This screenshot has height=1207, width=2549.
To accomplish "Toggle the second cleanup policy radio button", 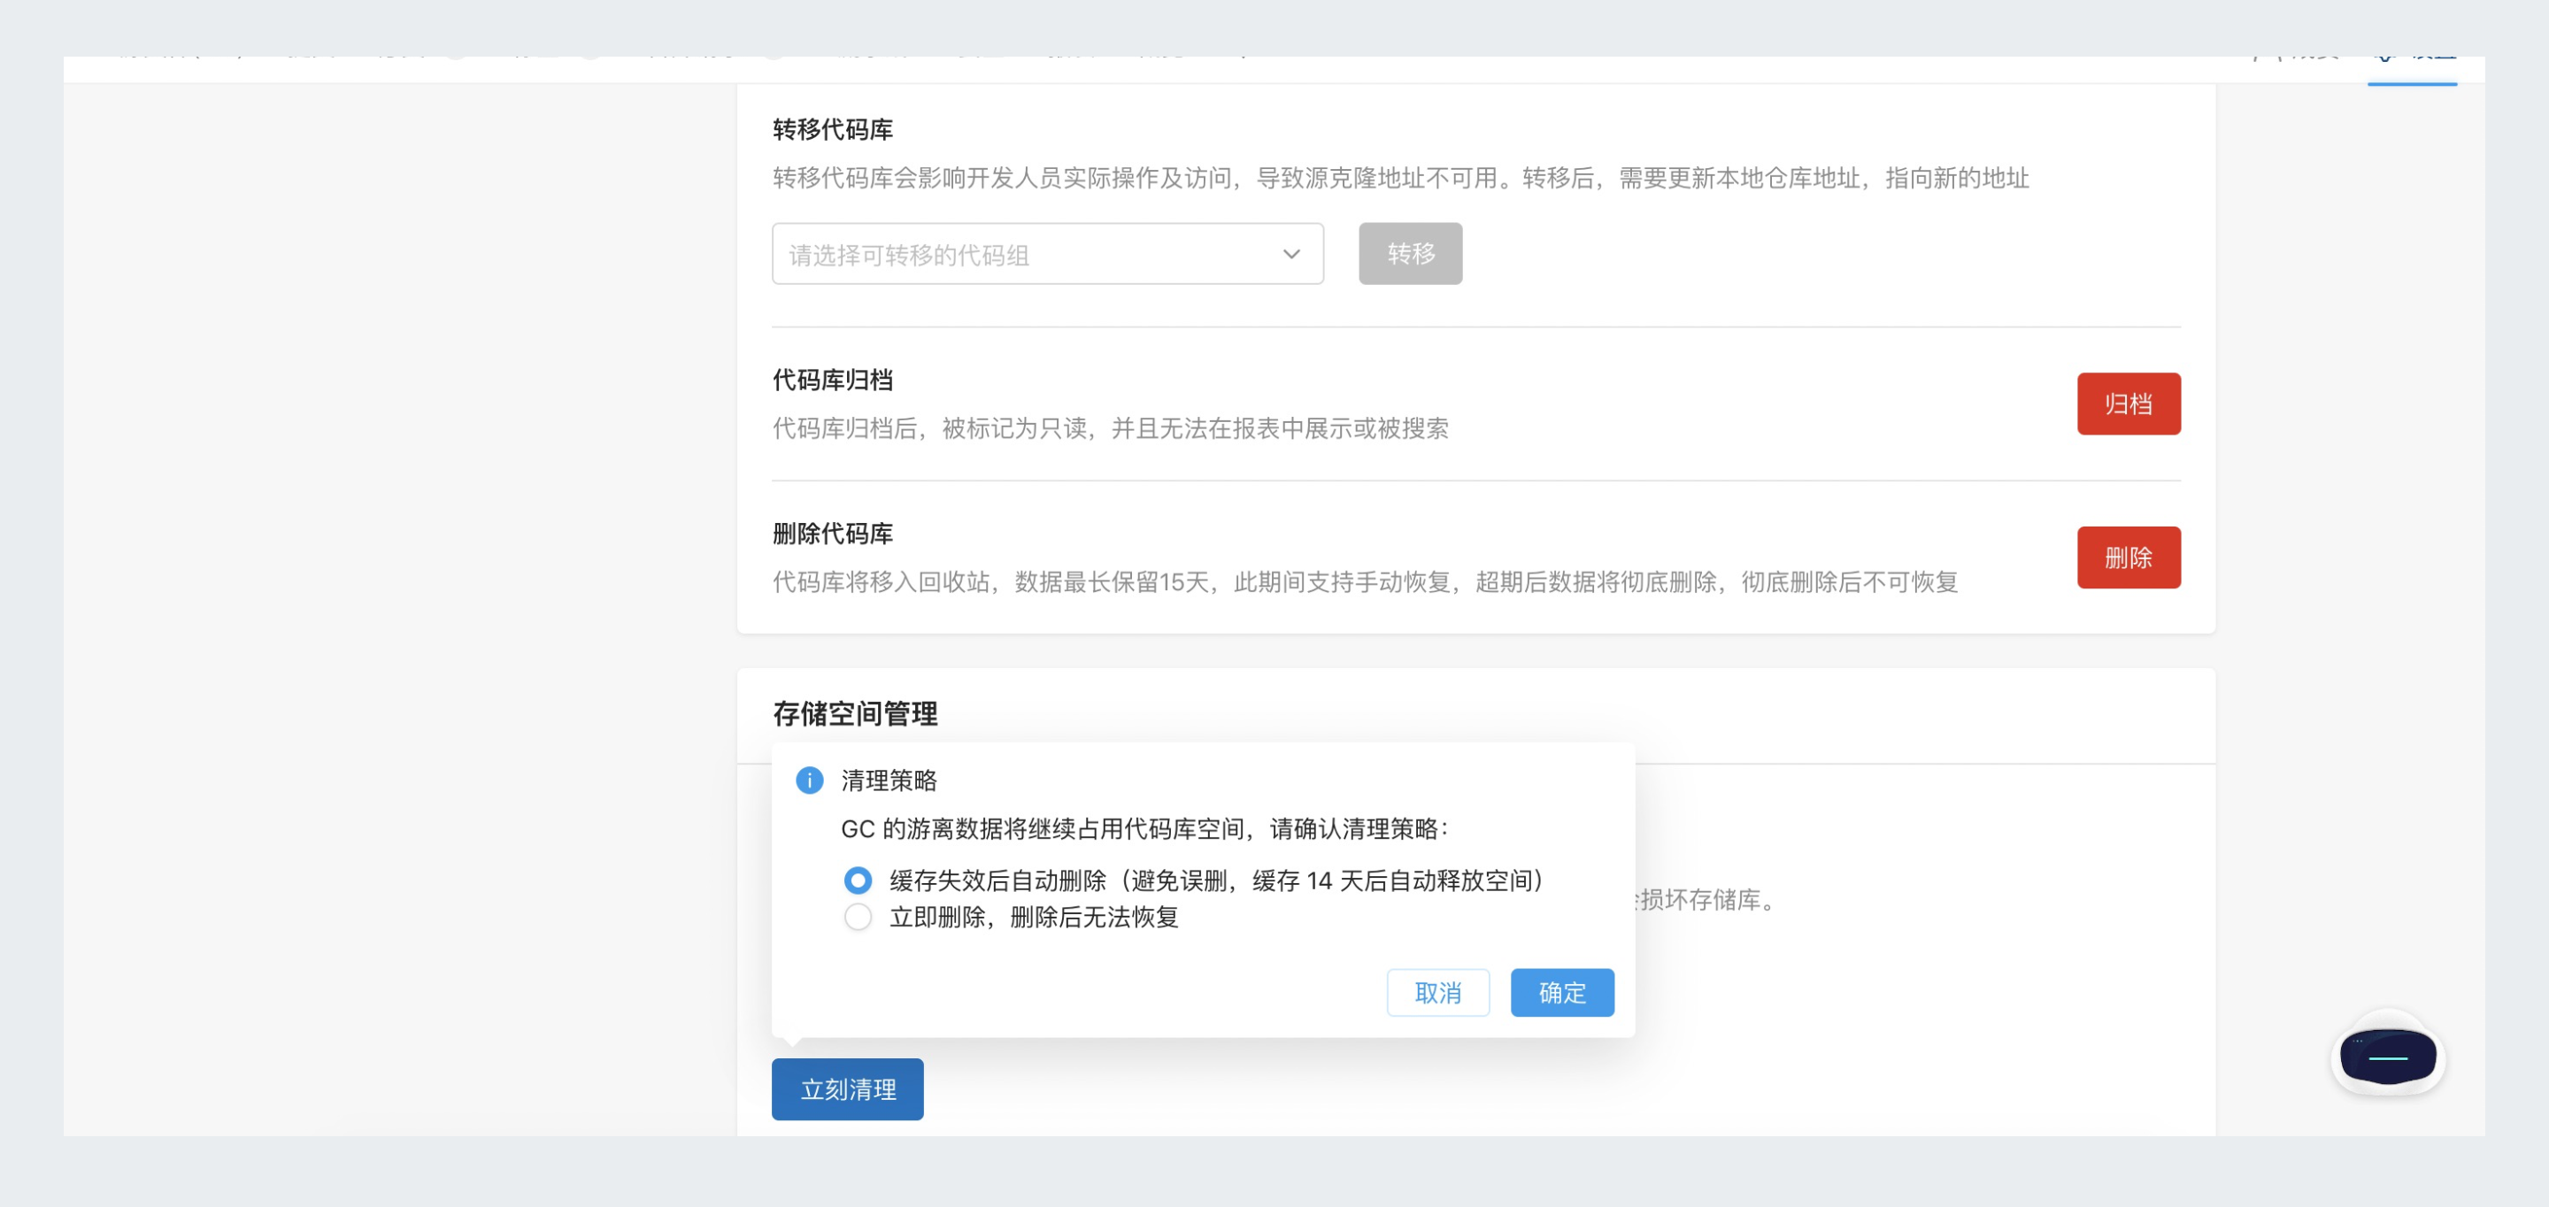I will (x=858, y=917).
